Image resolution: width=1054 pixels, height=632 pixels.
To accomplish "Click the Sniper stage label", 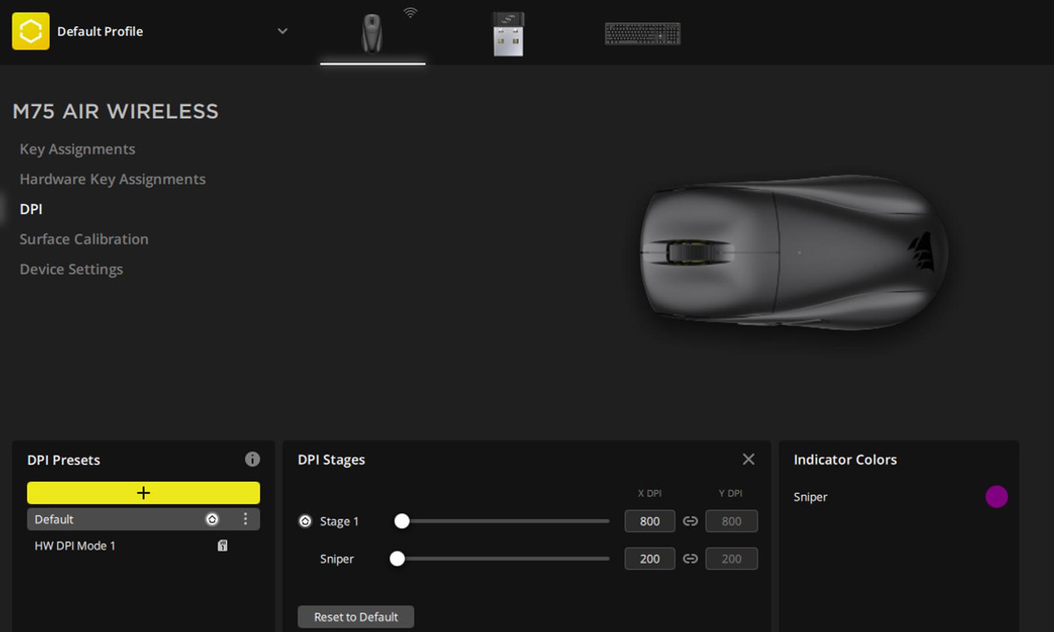I will pos(337,559).
